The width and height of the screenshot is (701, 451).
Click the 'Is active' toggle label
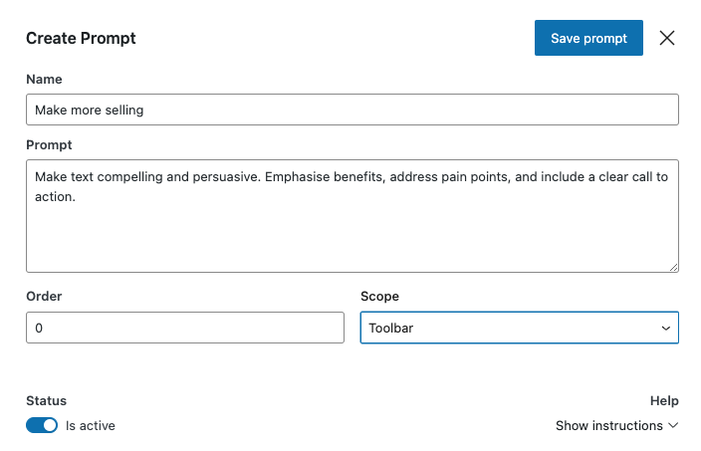pos(91,425)
